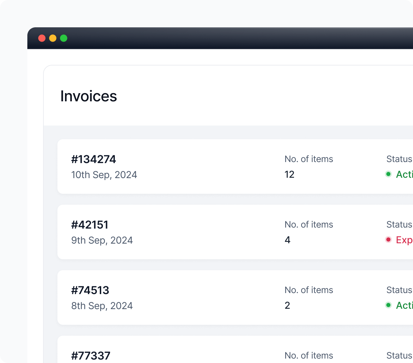The height and width of the screenshot is (363, 413).
Task: Click the item count 2
Action: [x=287, y=305]
